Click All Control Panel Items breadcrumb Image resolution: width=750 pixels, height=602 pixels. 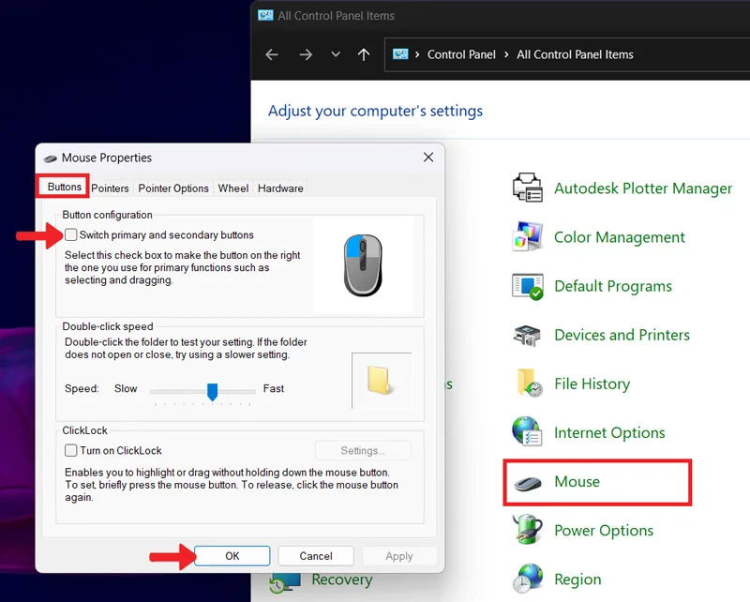pyautogui.click(x=575, y=54)
